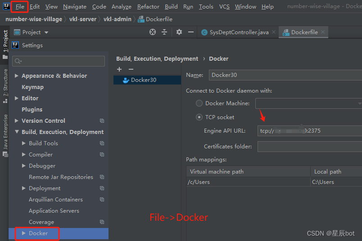Click the number-wise-village breadcrumb
The width and height of the screenshot is (362, 241).
point(34,19)
